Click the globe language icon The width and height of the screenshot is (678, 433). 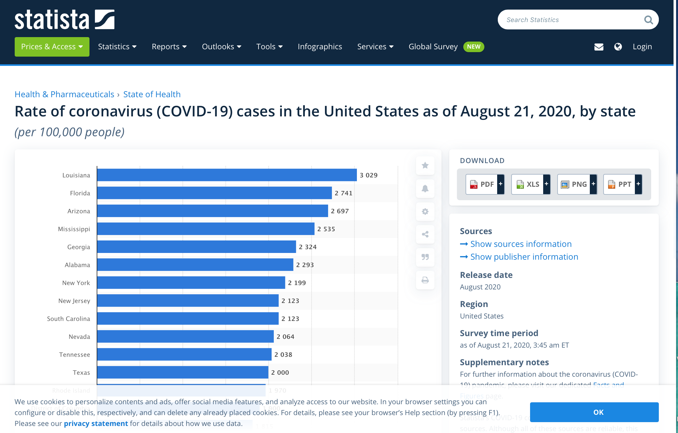tap(618, 47)
